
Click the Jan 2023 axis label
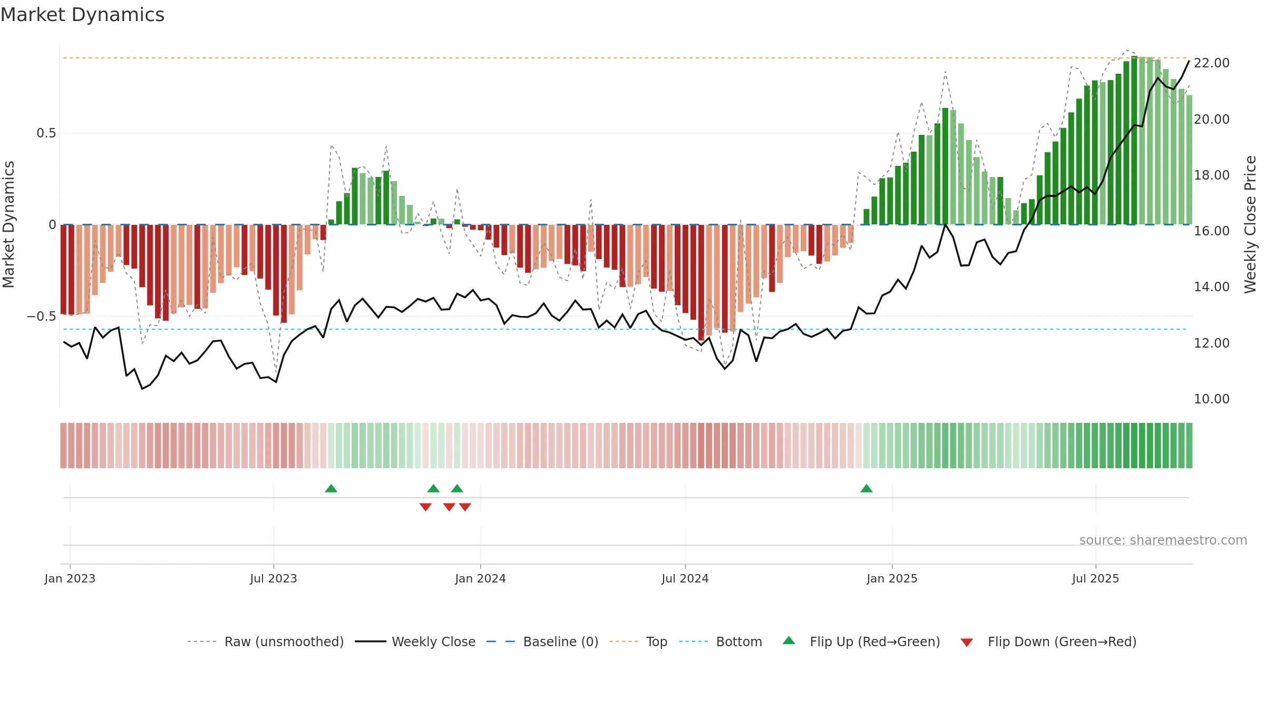tap(70, 578)
